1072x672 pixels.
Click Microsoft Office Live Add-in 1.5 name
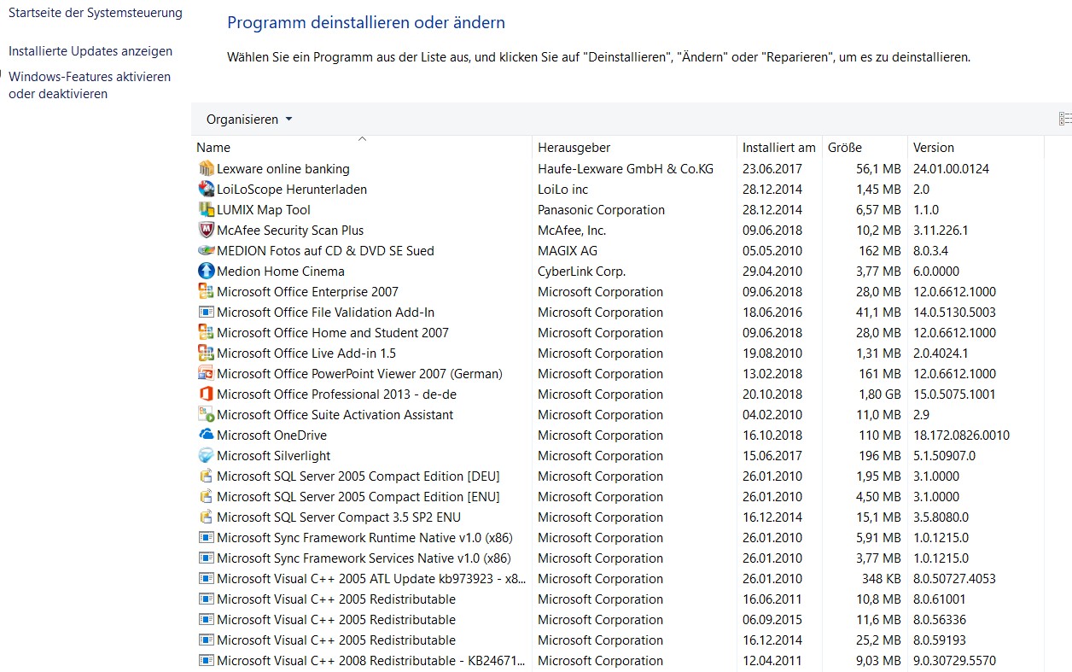[306, 354]
